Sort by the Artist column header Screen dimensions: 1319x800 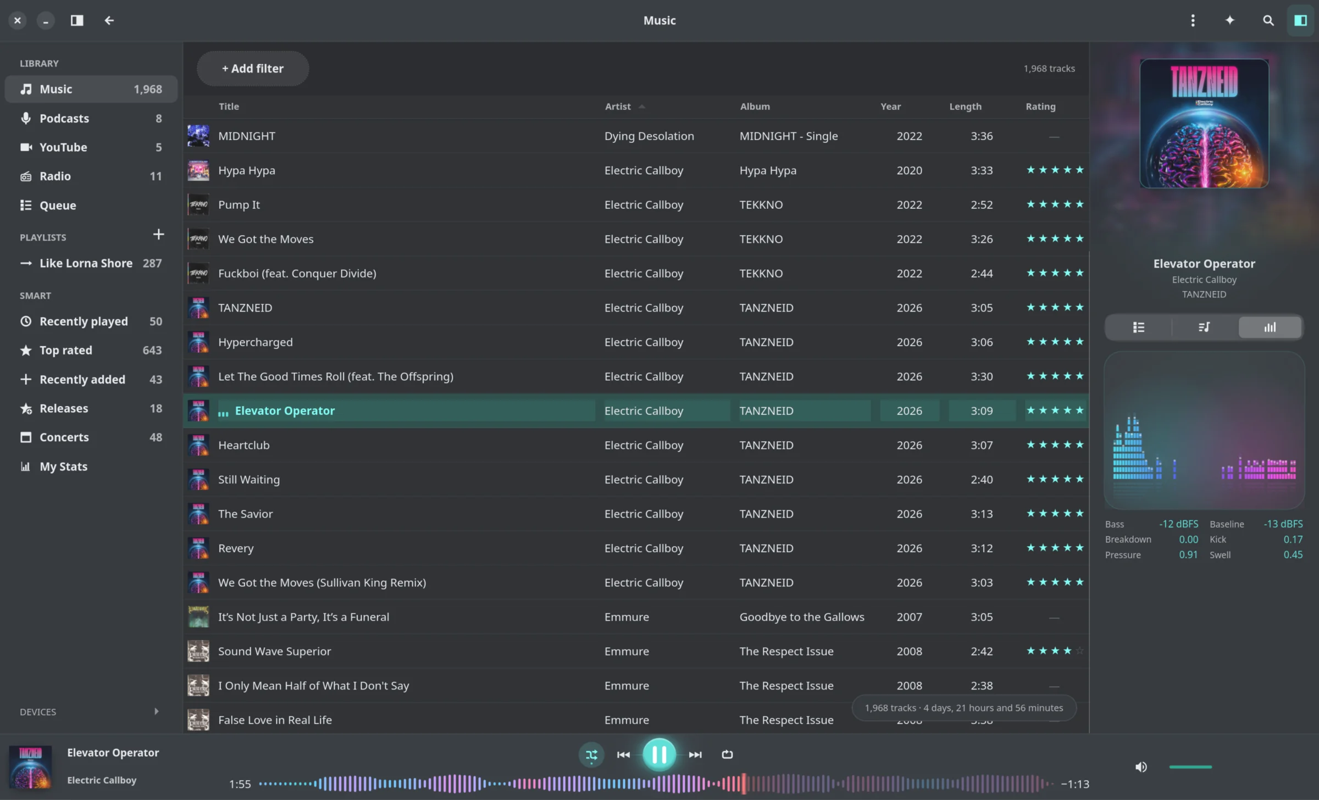[618, 106]
